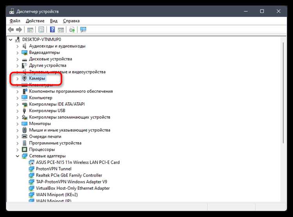Click the show/hide console tree toolbar icon
293x217 pixels.
pos(30,30)
